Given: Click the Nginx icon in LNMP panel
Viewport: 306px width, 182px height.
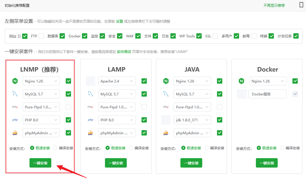Looking at the screenshot, I should point(15,81).
